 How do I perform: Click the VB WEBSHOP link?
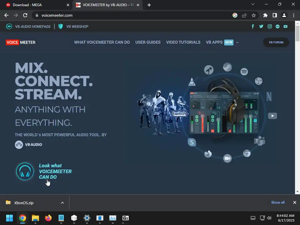tap(77, 27)
